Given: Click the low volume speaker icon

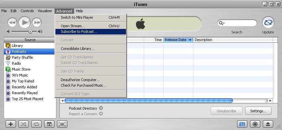Looking at the screenshot, I should click(8, 32).
